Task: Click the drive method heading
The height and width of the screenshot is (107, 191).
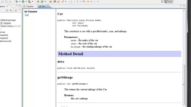Action: click(x=61, y=62)
